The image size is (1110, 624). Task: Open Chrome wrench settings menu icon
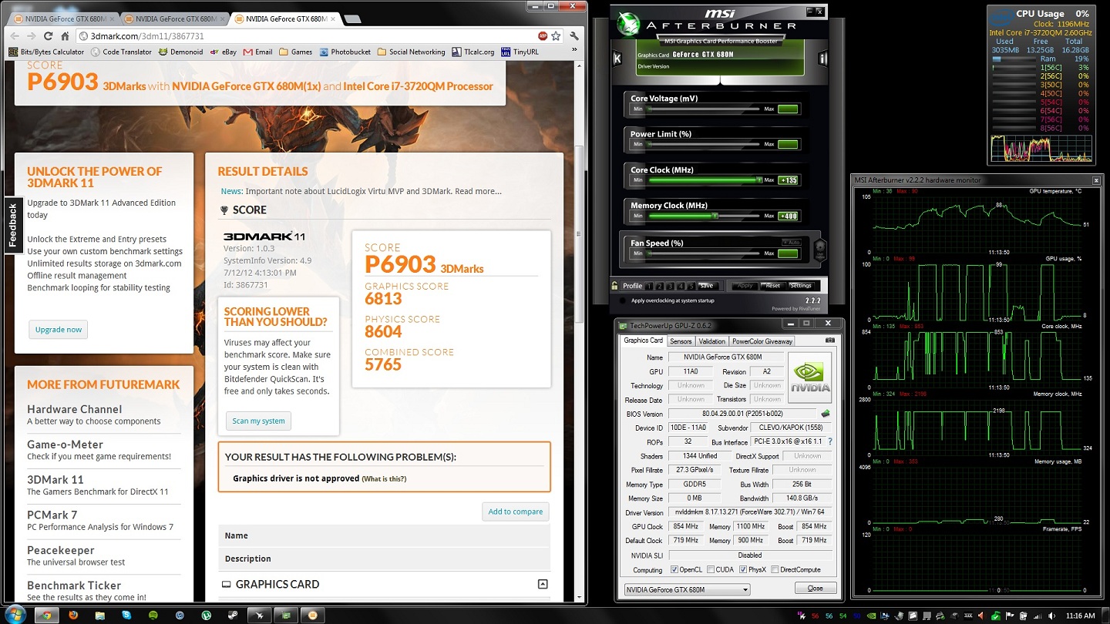click(574, 35)
